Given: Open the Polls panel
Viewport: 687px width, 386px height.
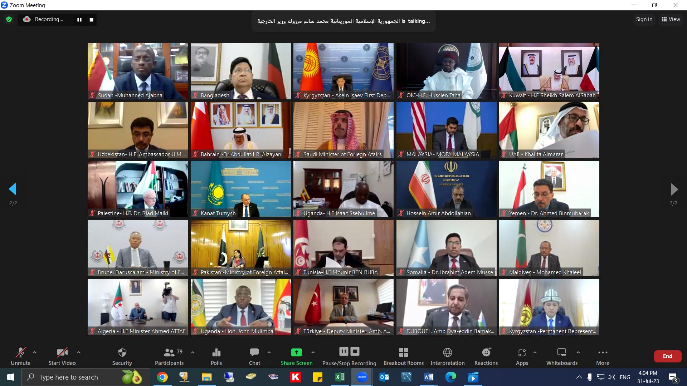Looking at the screenshot, I should click(216, 356).
